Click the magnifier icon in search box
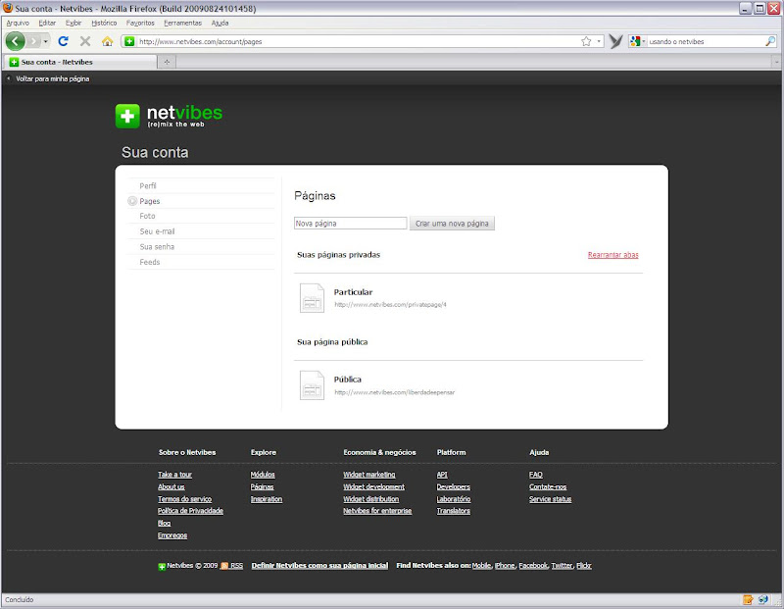This screenshot has width=784, height=609. point(770,41)
